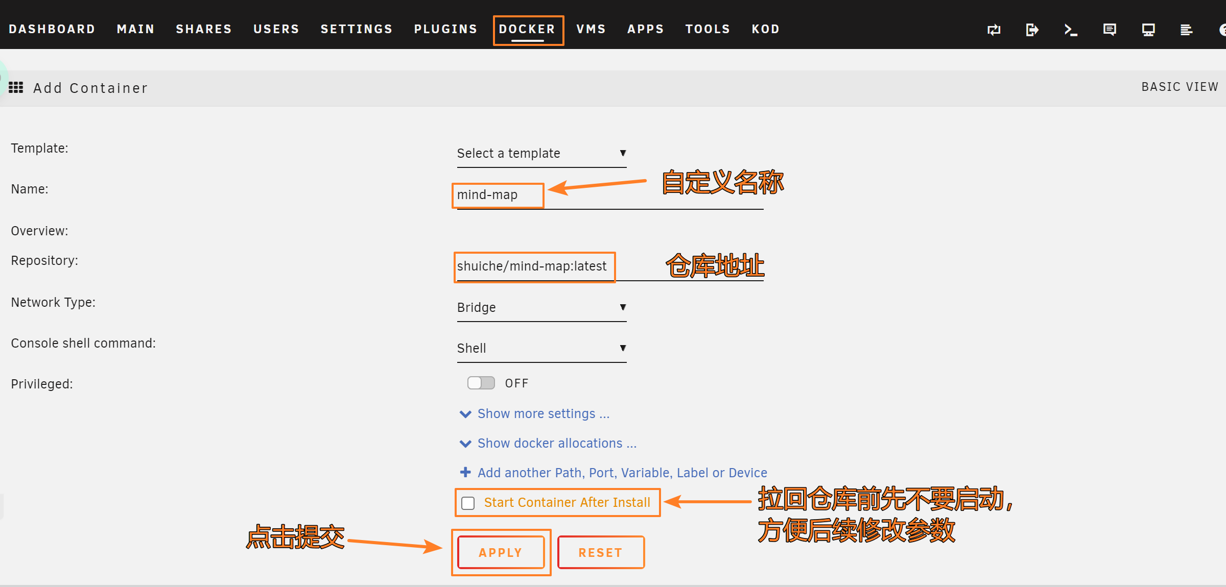Open the SETTINGS tab
The height and width of the screenshot is (587, 1226).
[x=357, y=29]
